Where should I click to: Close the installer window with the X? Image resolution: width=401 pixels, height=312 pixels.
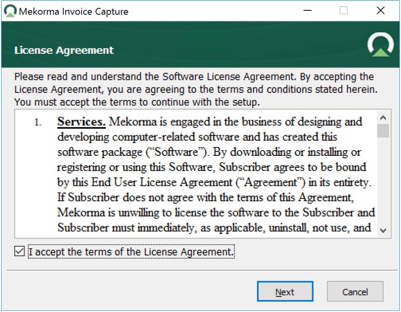coord(381,11)
